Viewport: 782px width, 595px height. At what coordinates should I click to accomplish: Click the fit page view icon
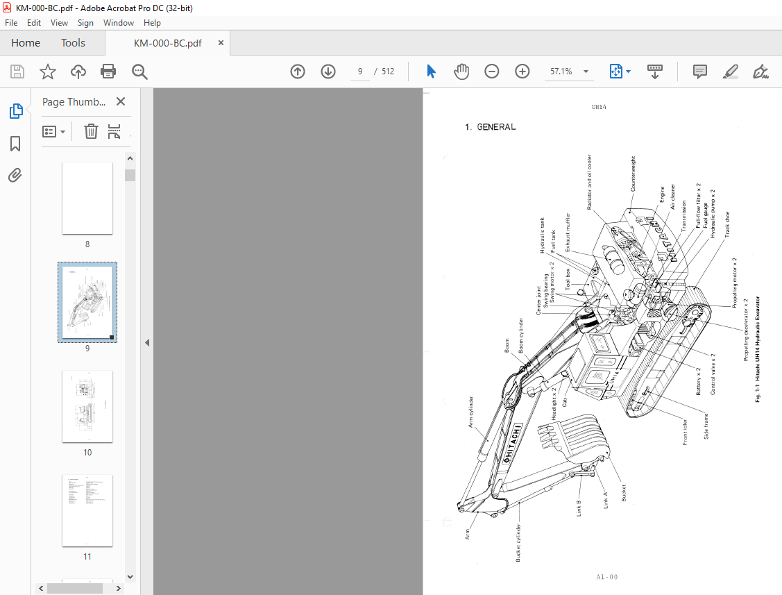coord(616,72)
